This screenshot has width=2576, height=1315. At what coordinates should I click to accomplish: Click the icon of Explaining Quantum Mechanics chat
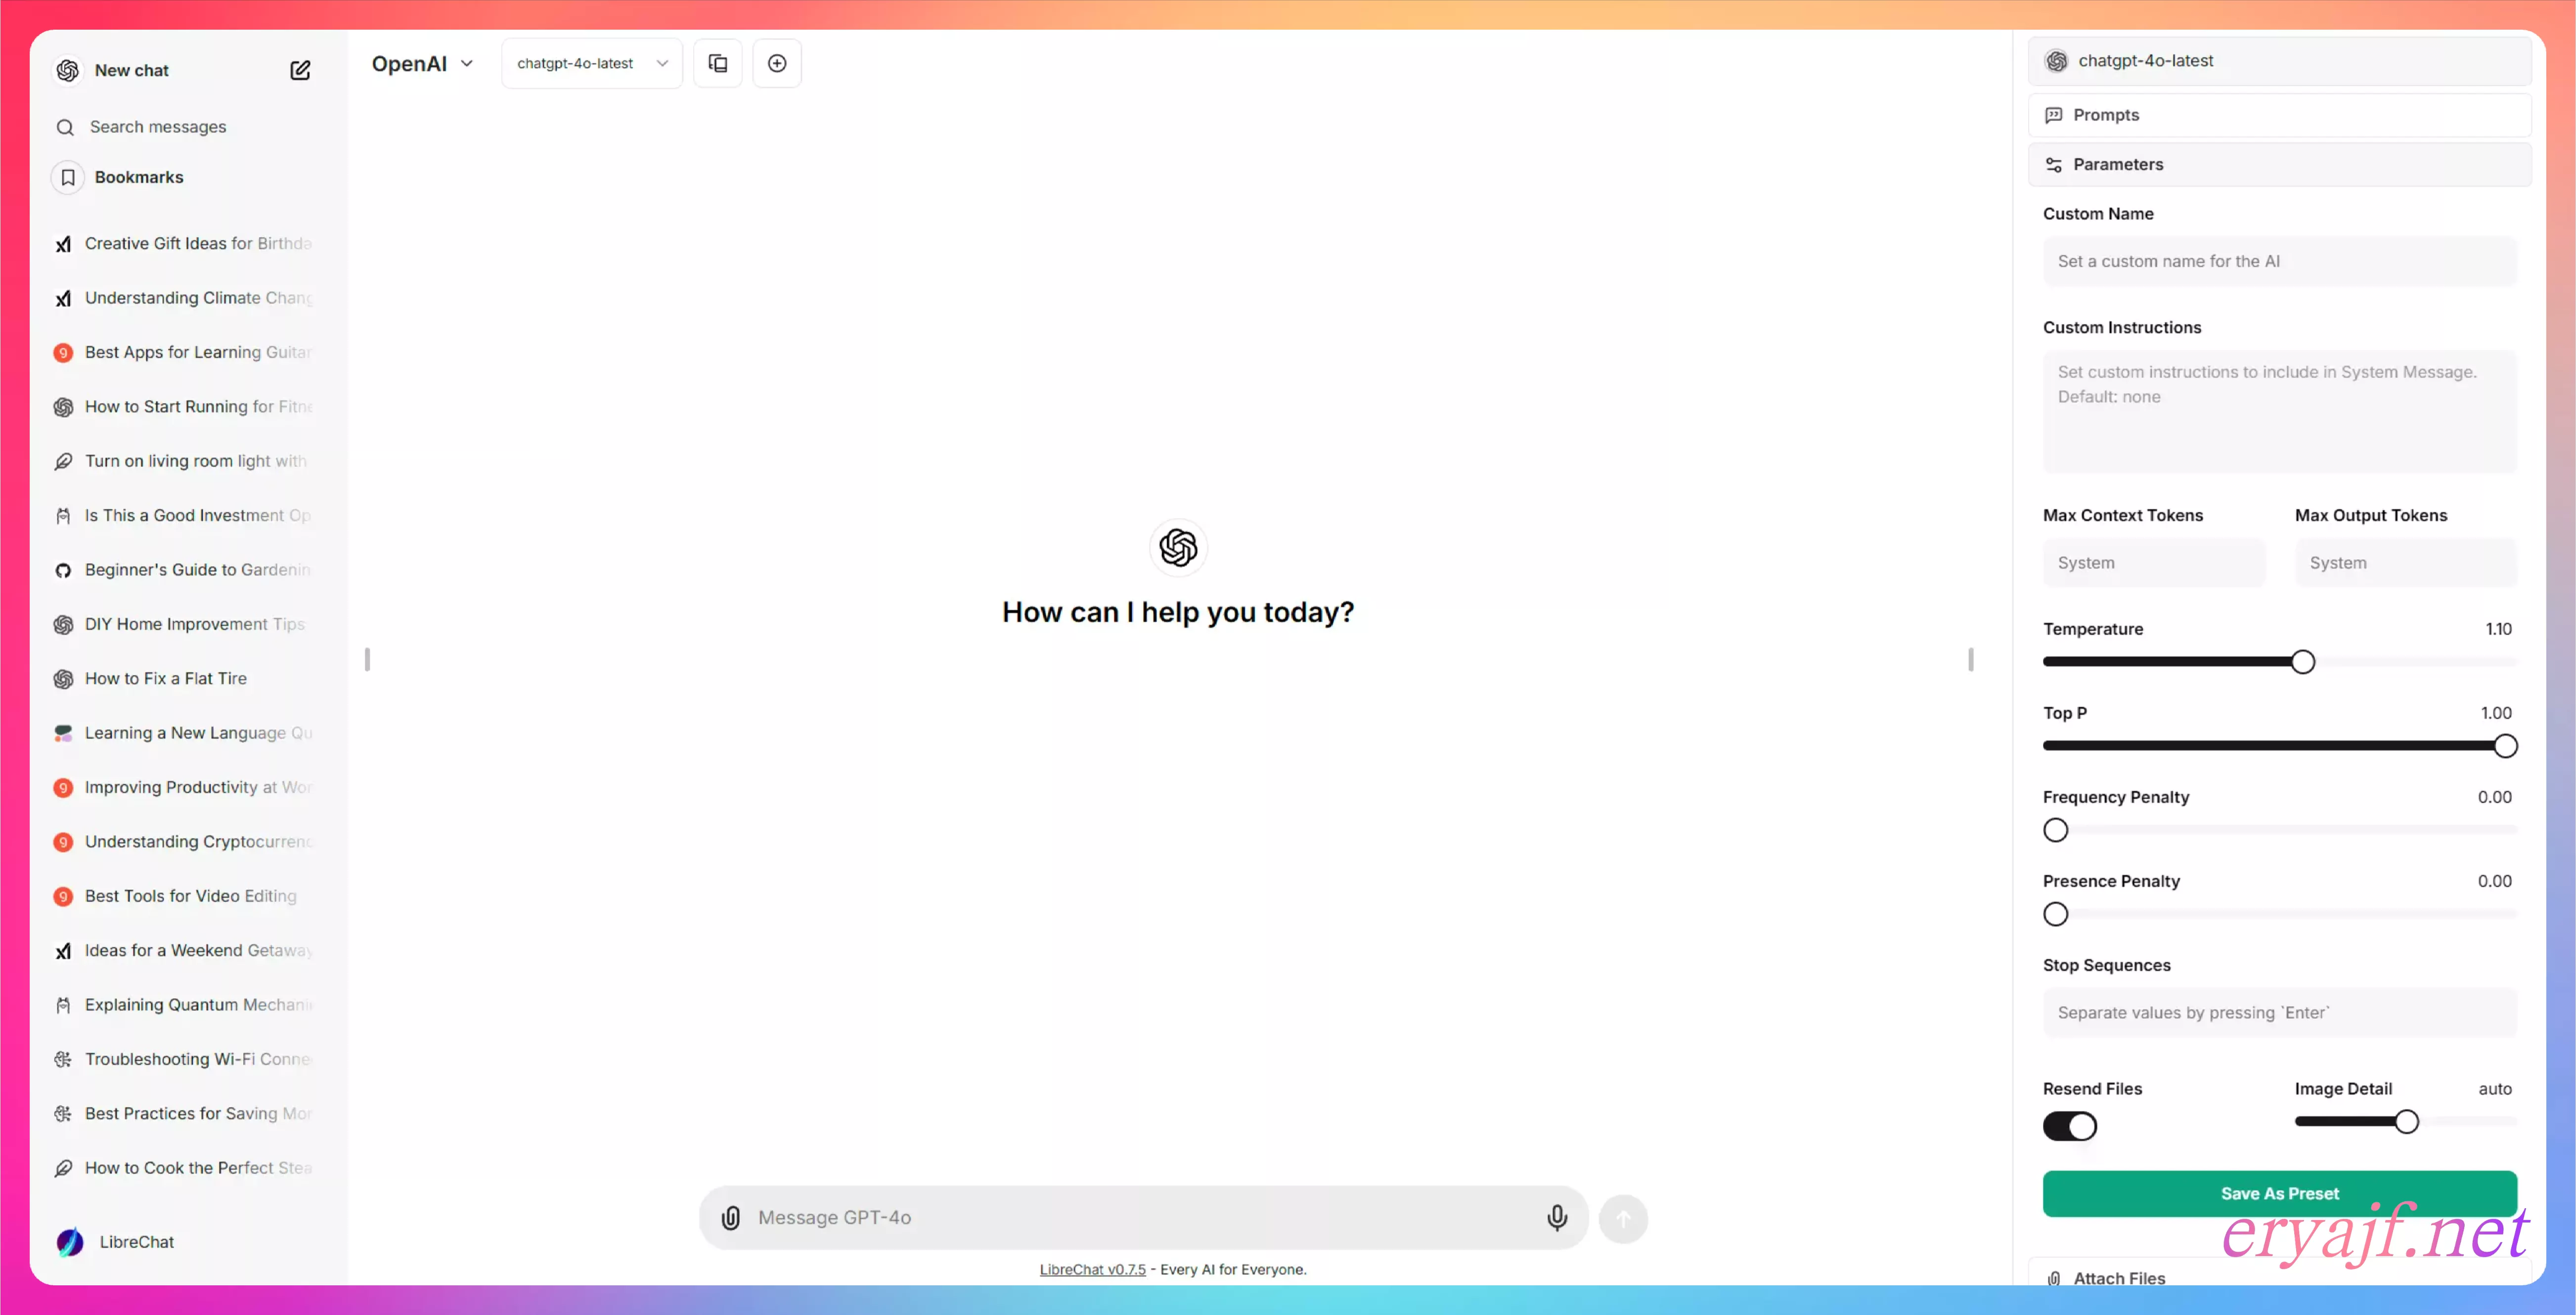[x=63, y=1005]
